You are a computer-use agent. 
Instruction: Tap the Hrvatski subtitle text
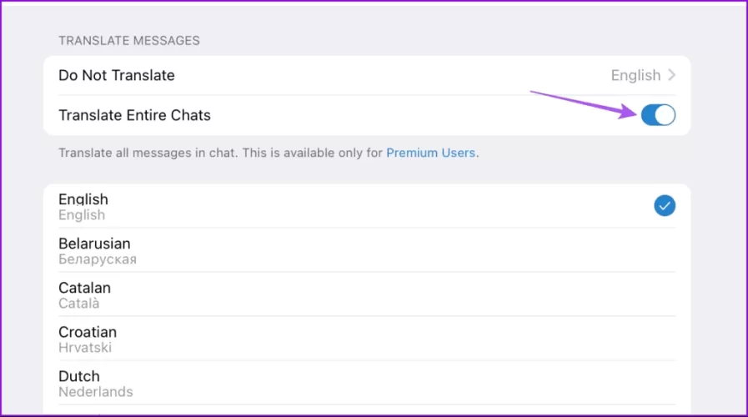[85, 348]
